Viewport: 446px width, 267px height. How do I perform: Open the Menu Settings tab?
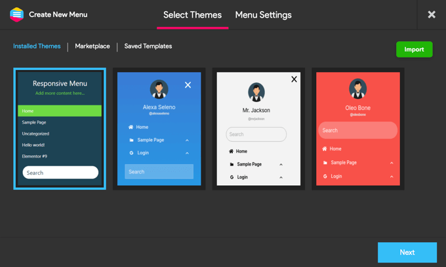pyautogui.click(x=263, y=15)
